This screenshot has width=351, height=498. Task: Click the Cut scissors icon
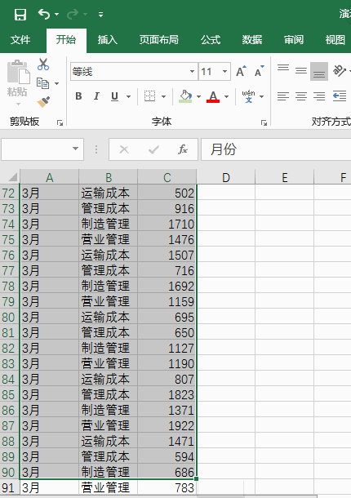(x=43, y=64)
